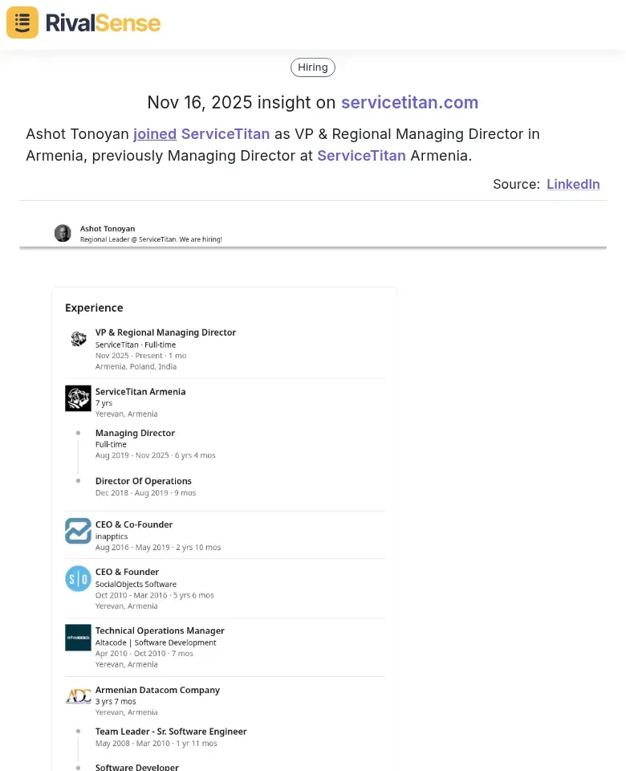Click Ashot Tonoyan's profile photo

click(63, 233)
